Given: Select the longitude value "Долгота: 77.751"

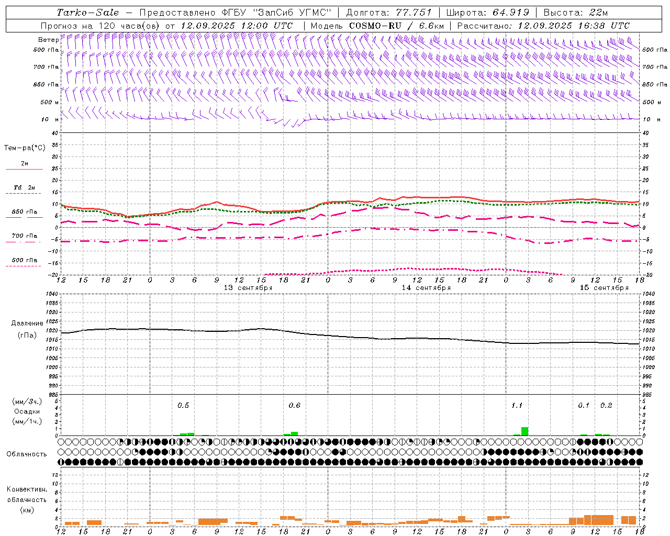Looking at the screenshot, I should tap(389, 13).
